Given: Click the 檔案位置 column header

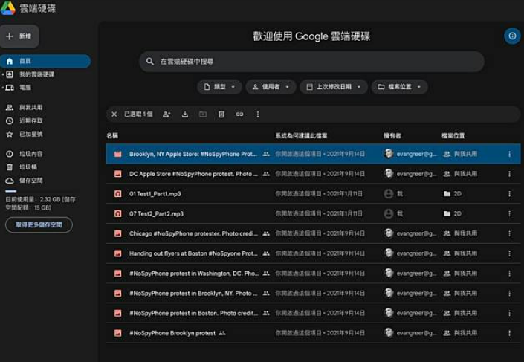Looking at the screenshot, I should tap(453, 135).
